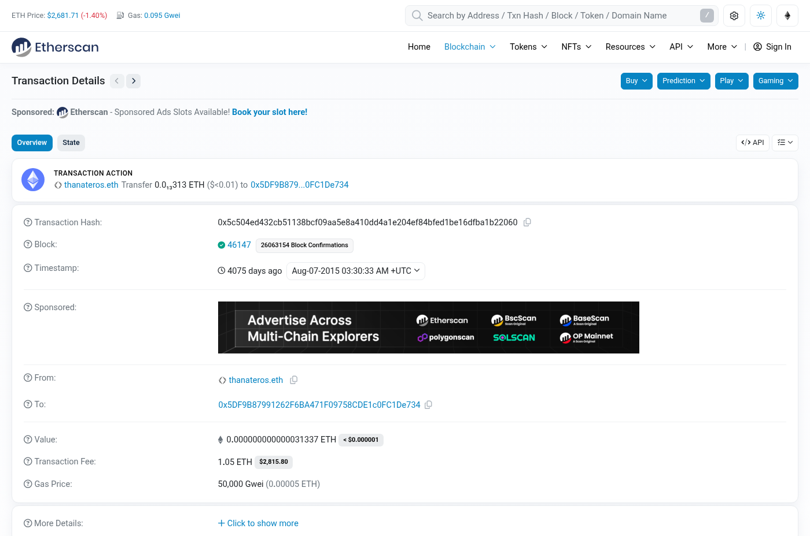Switch to the State tab

pyautogui.click(x=71, y=143)
